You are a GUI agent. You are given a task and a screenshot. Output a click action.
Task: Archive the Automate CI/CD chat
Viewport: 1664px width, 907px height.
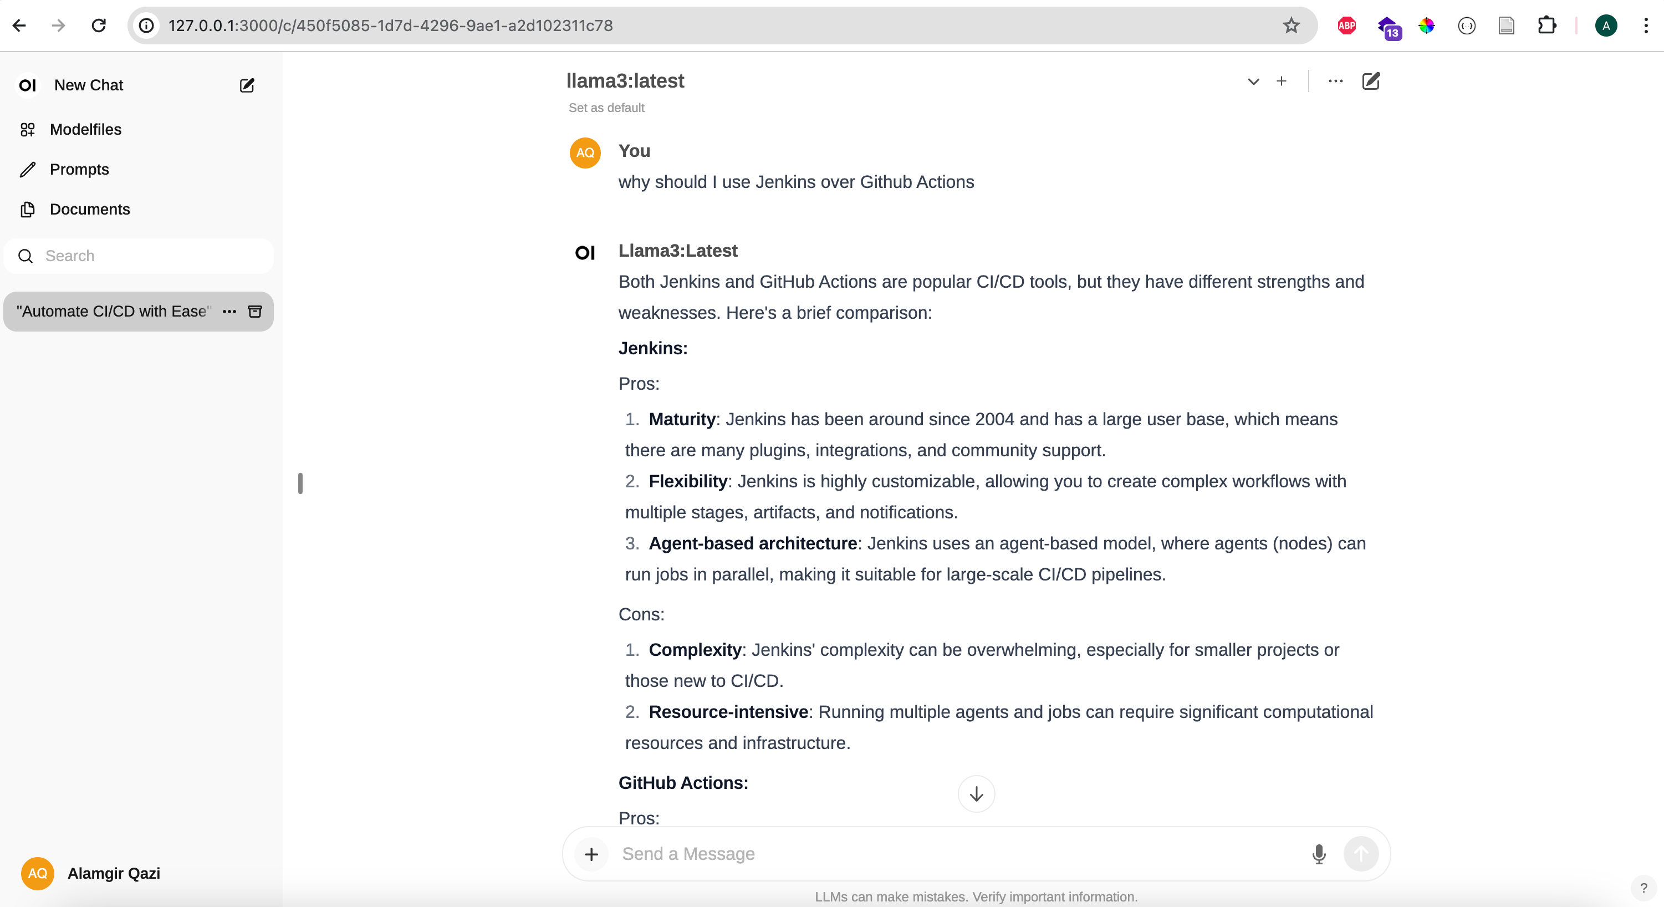255,312
